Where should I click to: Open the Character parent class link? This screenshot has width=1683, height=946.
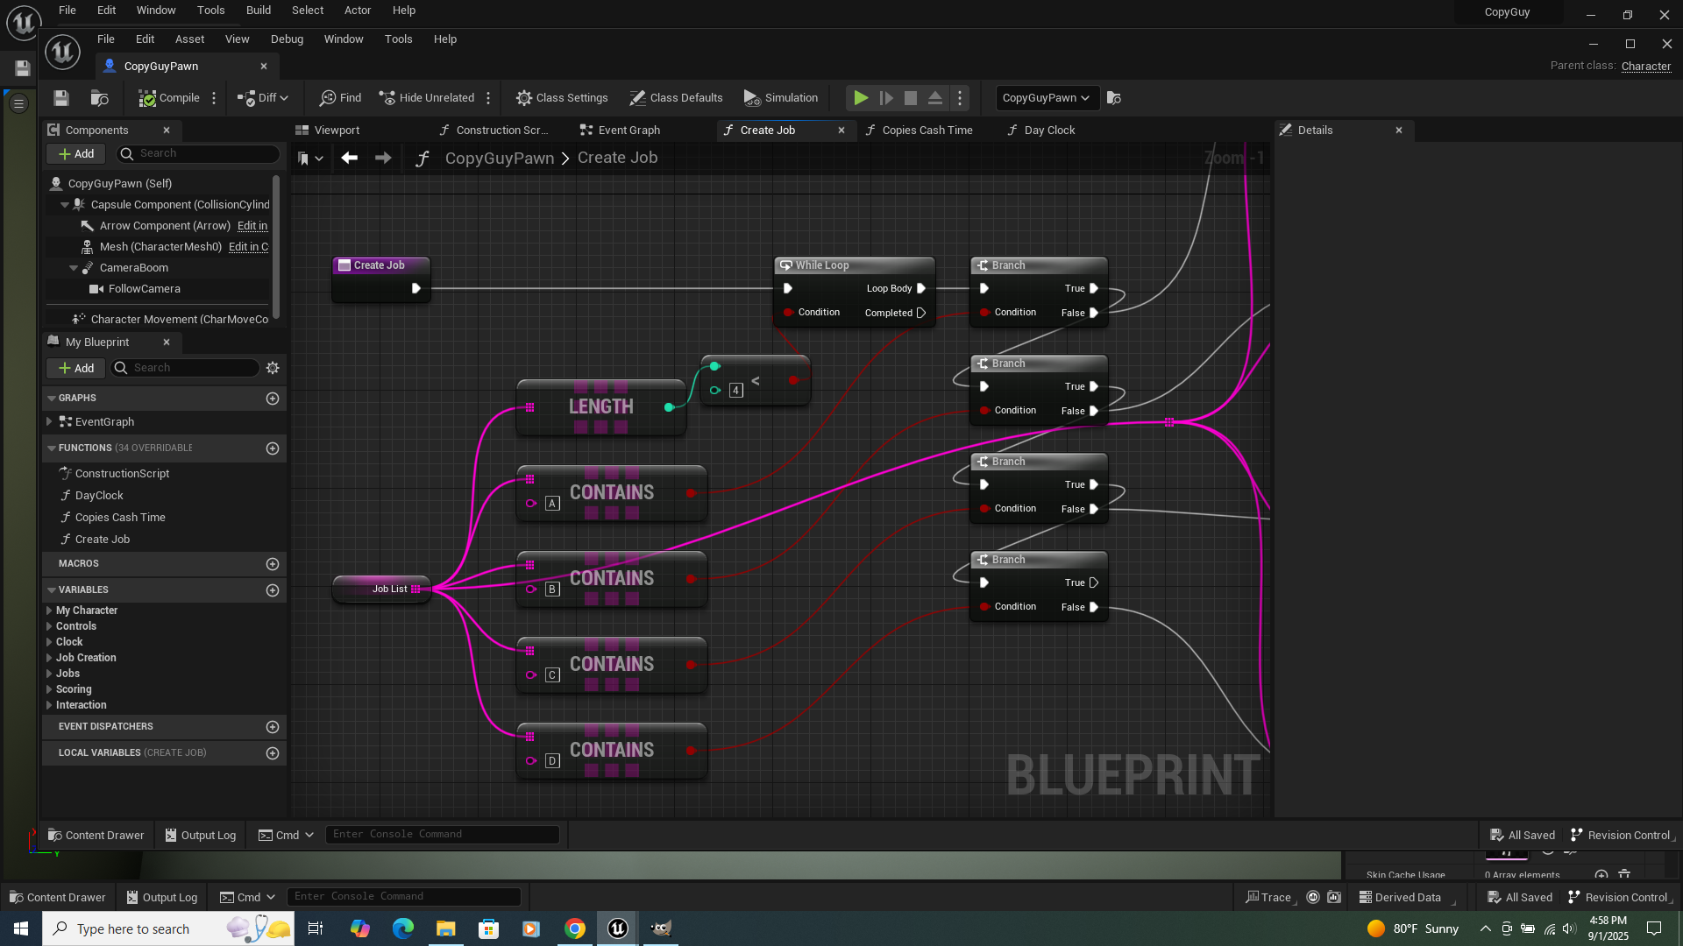click(x=1645, y=67)
